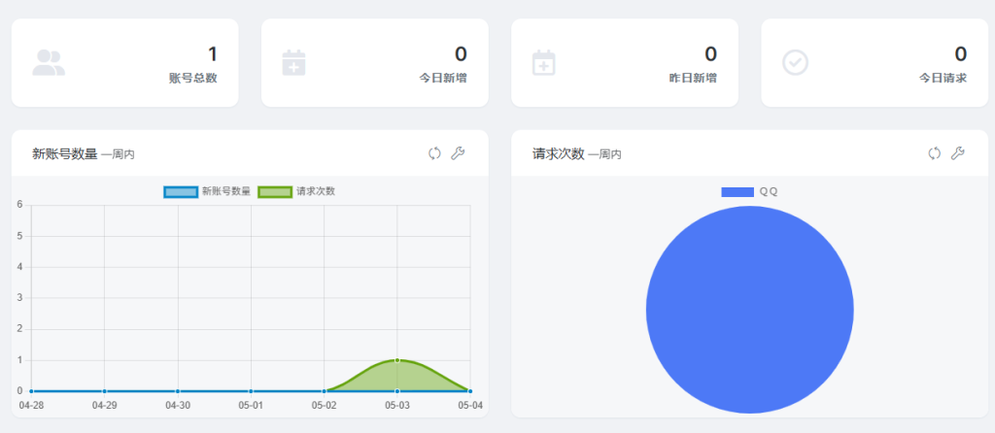
Task: Refresh the 请求次数 chart panel
Action: pos(934,153)
